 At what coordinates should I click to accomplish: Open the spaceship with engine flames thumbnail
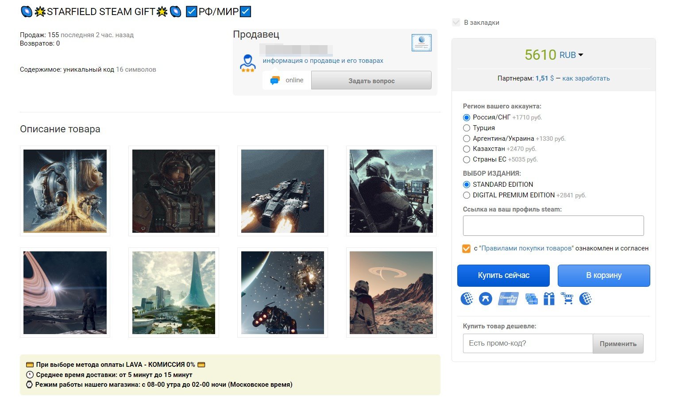[282, 191]
